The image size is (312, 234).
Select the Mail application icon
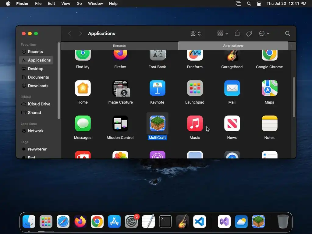(232, 88)
